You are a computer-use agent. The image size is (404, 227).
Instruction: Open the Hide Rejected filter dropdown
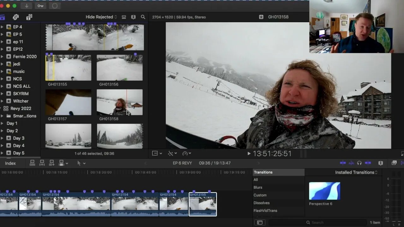click(101, 17)
